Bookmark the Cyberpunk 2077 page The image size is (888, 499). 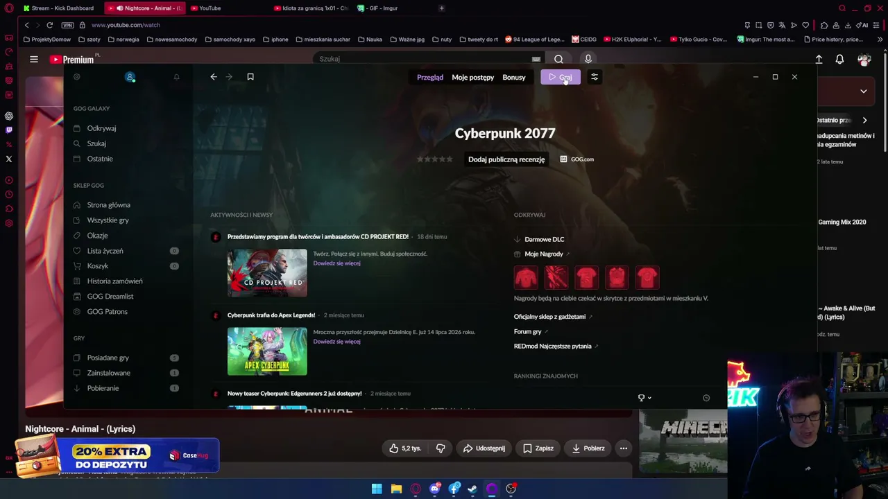tap(250, 77)
